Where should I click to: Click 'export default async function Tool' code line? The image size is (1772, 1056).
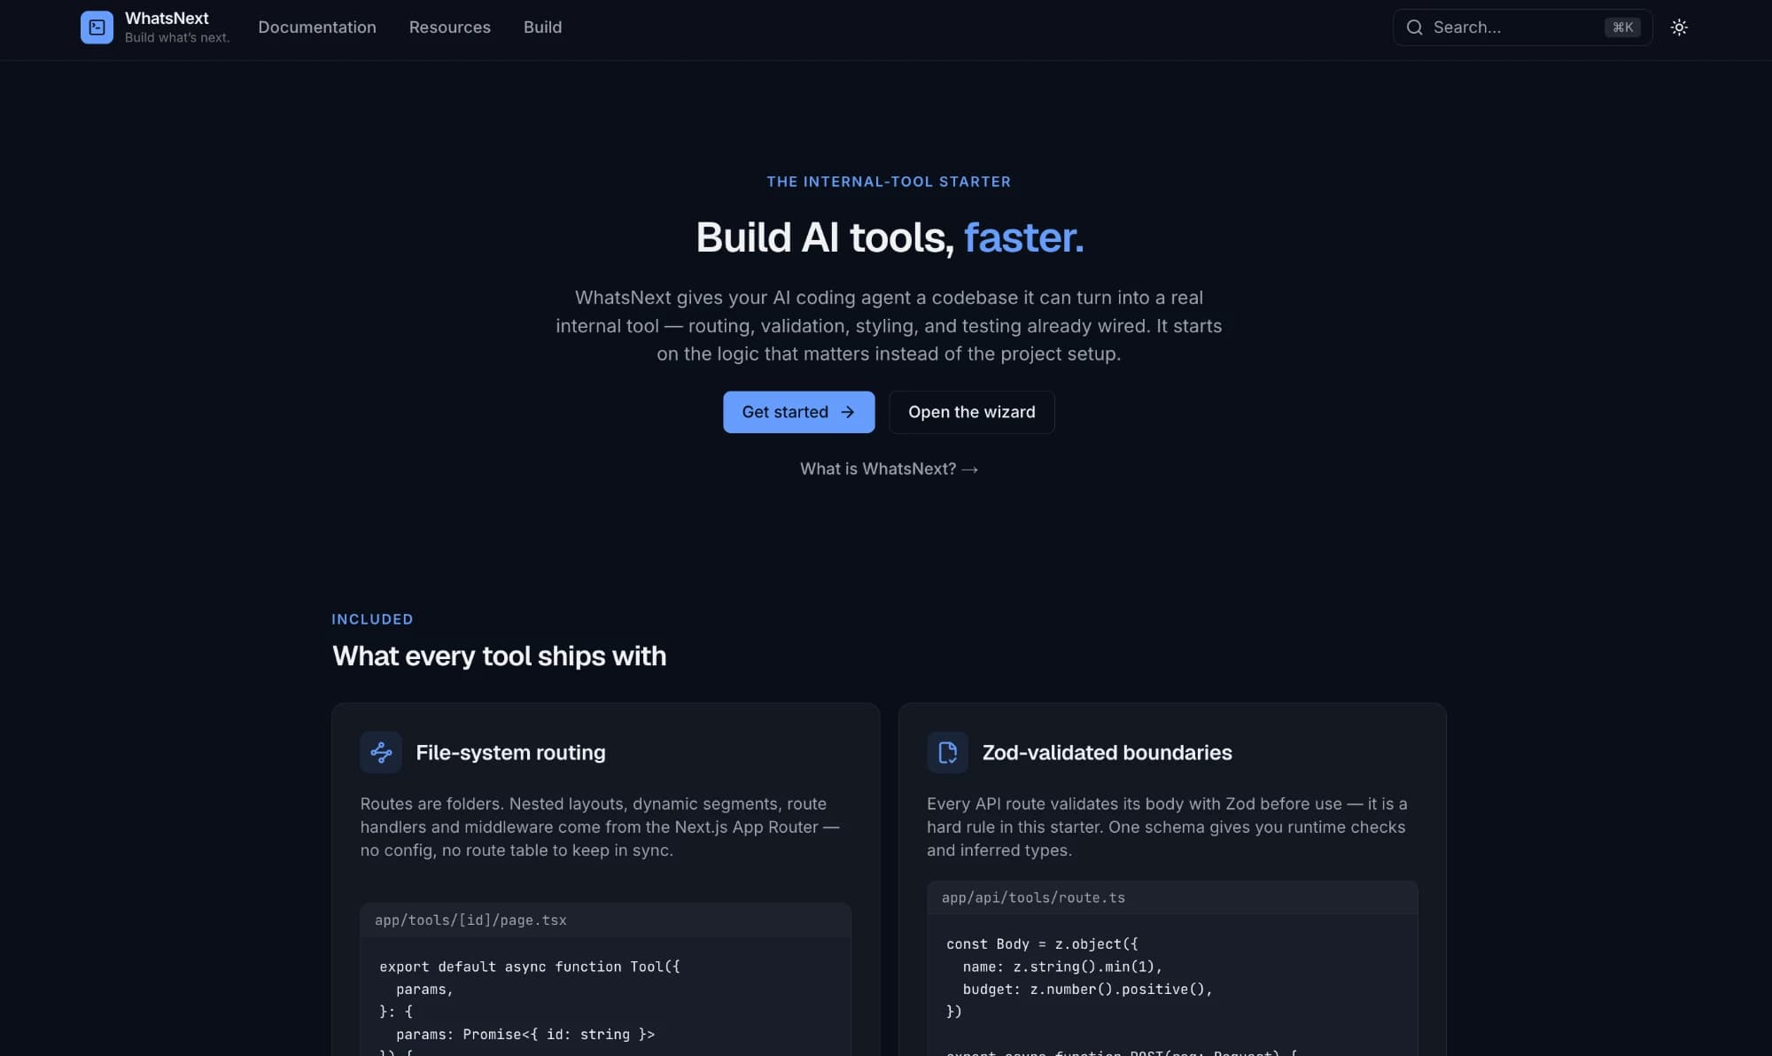tap(530, 967)
